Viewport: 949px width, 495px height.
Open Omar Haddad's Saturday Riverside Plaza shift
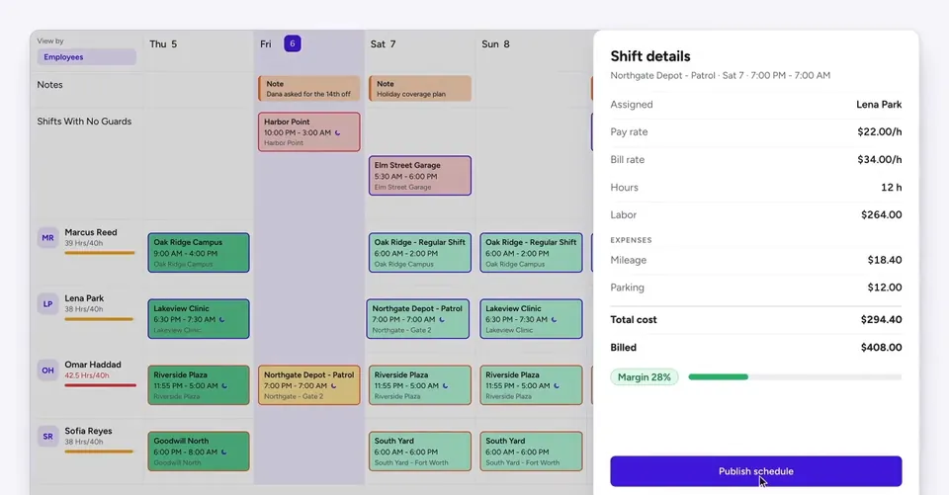420,385
